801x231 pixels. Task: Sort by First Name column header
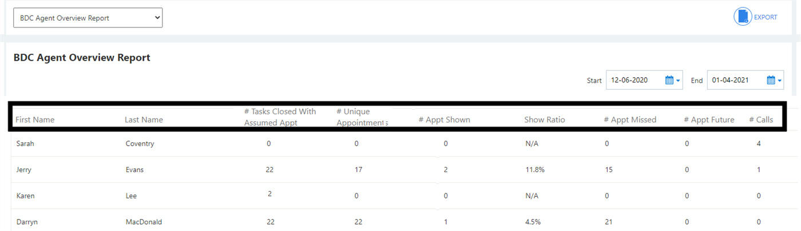pyautogui.click(x=35, y=120)
